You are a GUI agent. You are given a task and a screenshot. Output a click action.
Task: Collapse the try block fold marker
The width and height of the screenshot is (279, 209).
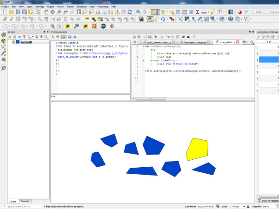pyautogui.click(x=143, y=50)
